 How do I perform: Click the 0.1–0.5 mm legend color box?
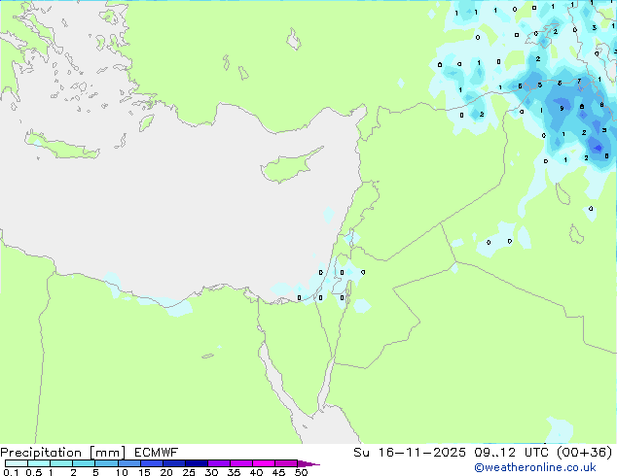click(17, 463)
